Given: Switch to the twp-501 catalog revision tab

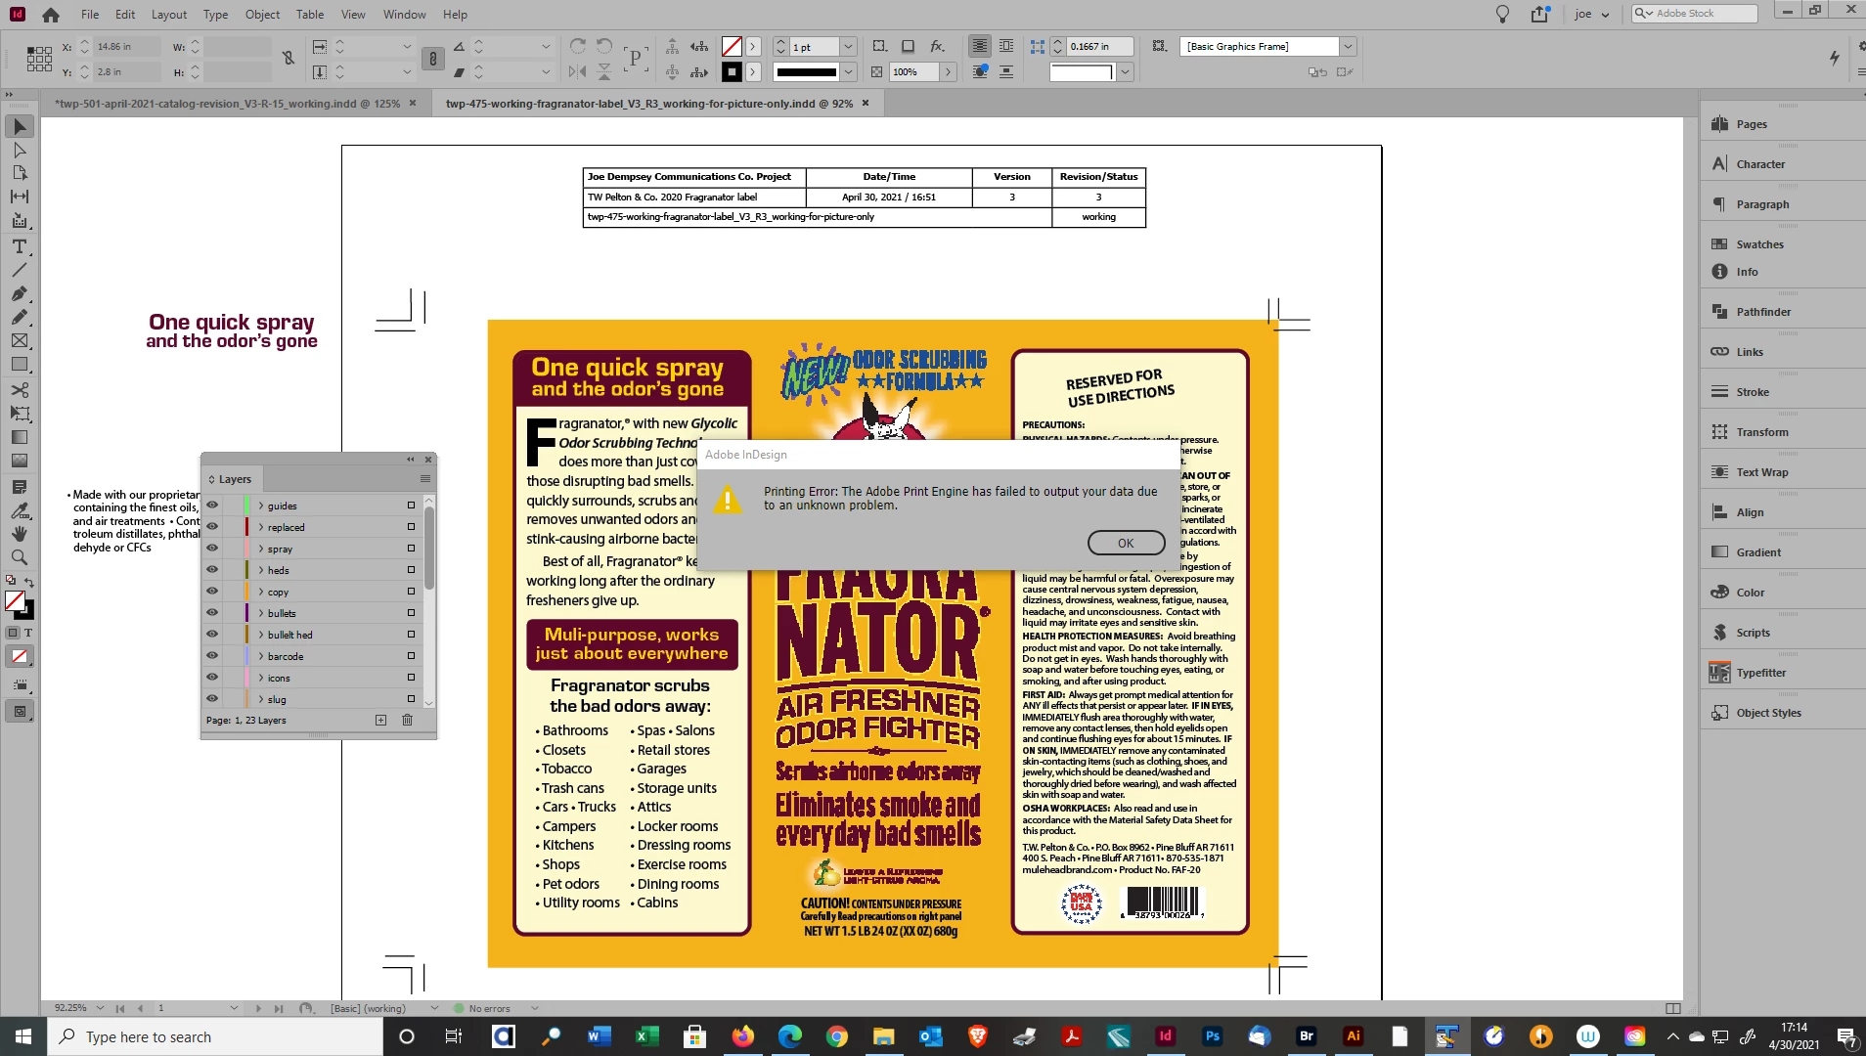Looking at the screenshot, I should [x=227, y=103].
